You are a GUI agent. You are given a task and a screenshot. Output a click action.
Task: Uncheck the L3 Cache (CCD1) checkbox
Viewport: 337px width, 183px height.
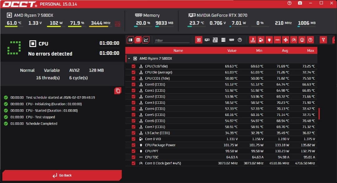pyautogui.click(x=134, y=133)
